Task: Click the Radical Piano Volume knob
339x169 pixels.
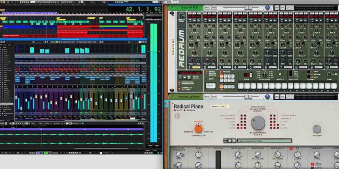Action: 317,129
